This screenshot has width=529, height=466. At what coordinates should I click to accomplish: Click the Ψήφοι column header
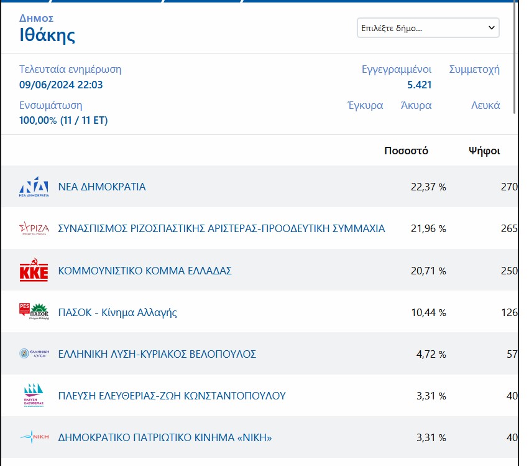484,151
